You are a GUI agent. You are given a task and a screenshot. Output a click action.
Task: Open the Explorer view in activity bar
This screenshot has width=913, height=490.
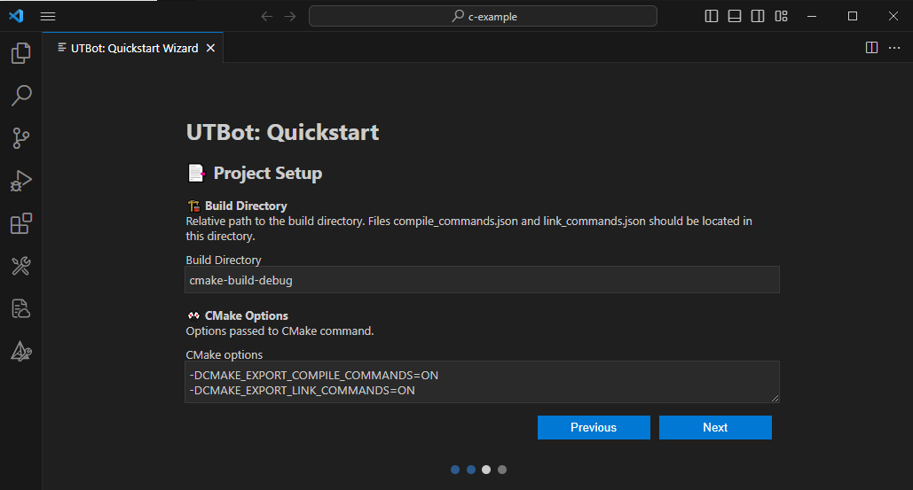(20, 54)
